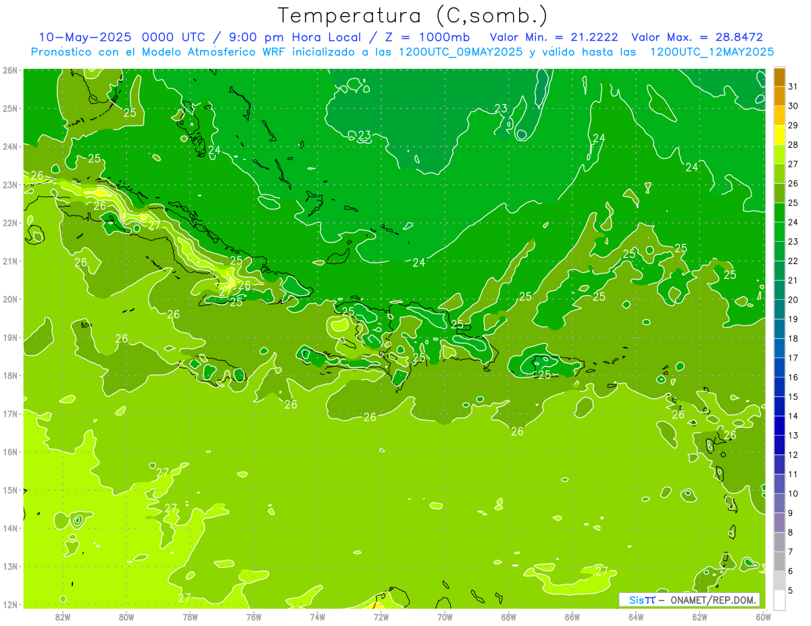Screen dimensions: 811x626
Task: Click the "68W" longitude label
Action: [508, 616]
